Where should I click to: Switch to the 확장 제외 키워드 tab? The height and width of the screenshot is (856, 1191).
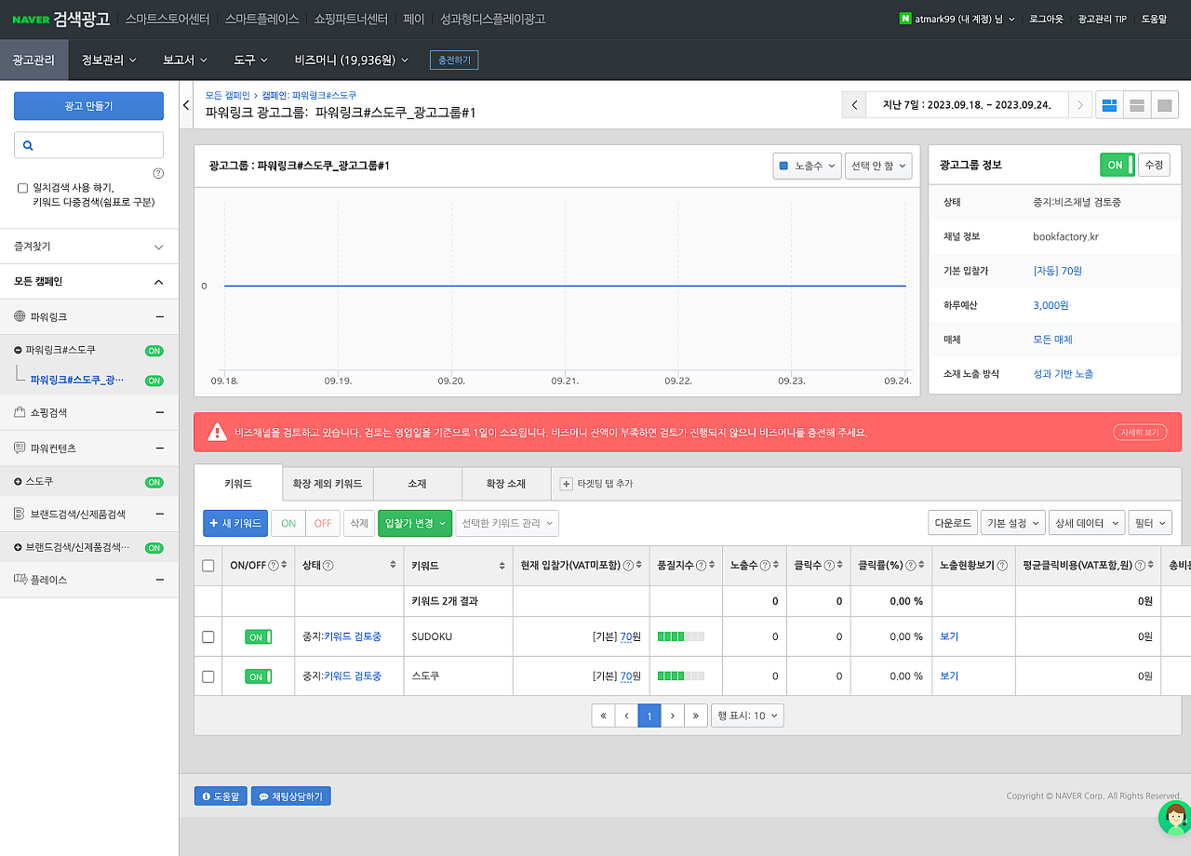coord(328,484)
